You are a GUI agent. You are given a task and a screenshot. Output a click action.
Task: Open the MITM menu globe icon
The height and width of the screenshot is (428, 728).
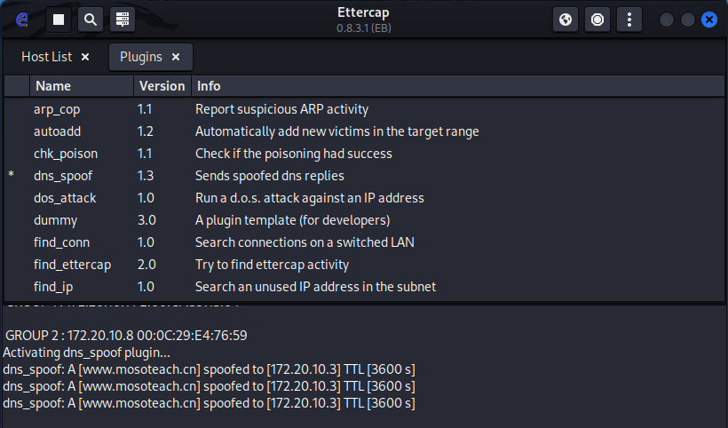tap(566, 19)
